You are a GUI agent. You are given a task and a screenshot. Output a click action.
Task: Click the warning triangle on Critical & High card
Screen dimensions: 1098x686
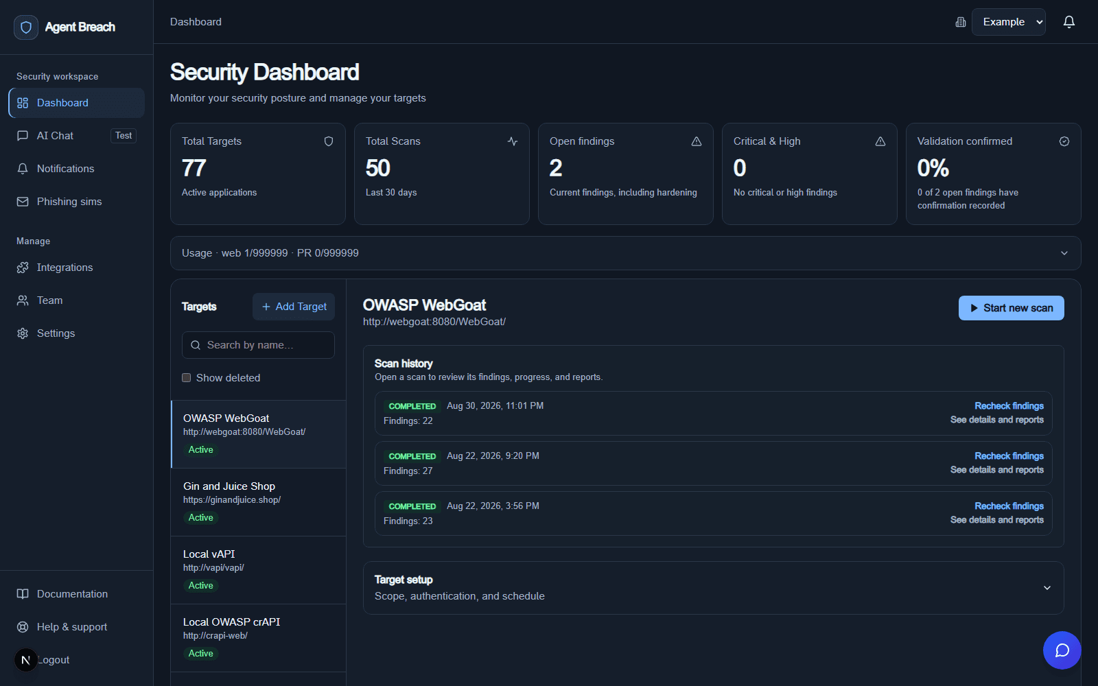(880, 141)
